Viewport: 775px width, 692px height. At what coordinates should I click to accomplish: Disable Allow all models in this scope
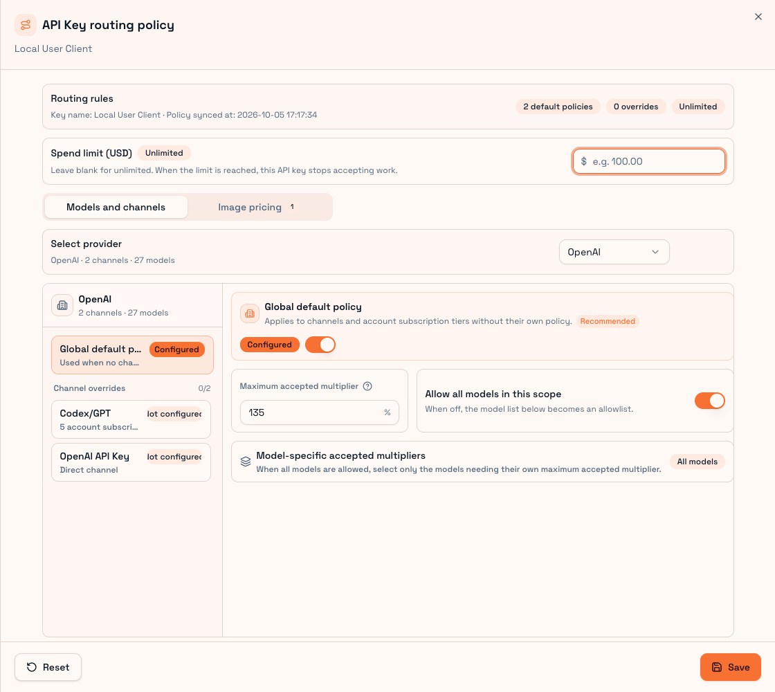[710, 401]
